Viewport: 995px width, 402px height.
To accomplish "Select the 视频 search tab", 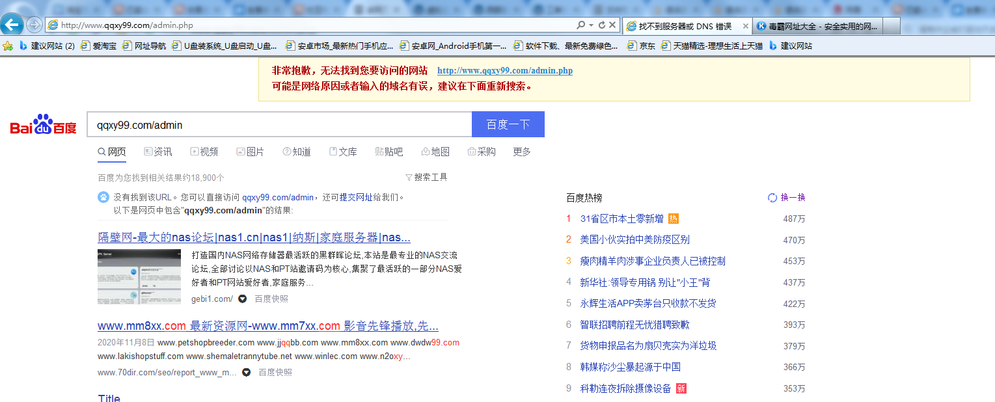I will pos(204,152).
